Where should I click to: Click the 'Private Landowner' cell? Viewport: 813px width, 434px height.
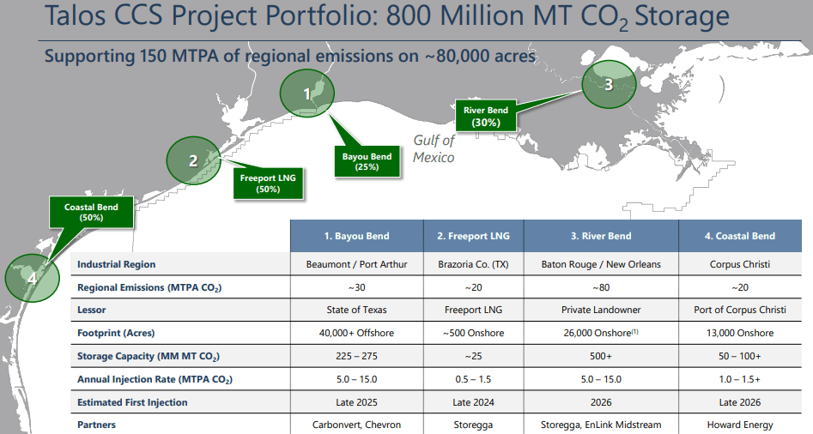(601, 310)
